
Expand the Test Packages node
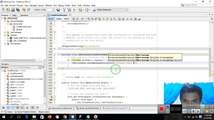tap(5, 32)
